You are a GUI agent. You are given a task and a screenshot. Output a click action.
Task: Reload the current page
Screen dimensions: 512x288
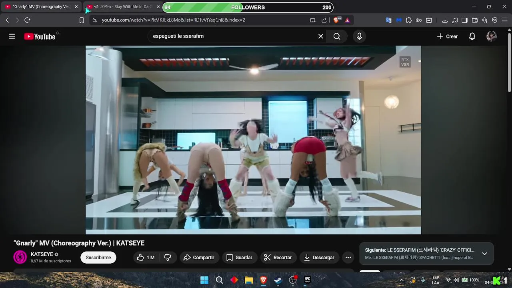(x=27, y=20)
